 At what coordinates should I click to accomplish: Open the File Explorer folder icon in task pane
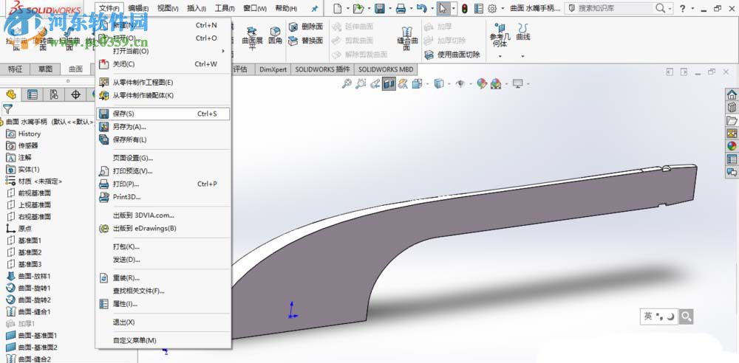click(732, 120)
